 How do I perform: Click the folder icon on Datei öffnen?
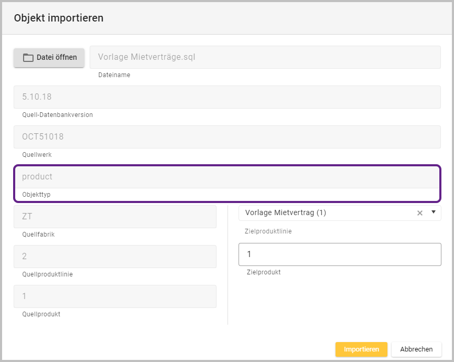[28, 58]
